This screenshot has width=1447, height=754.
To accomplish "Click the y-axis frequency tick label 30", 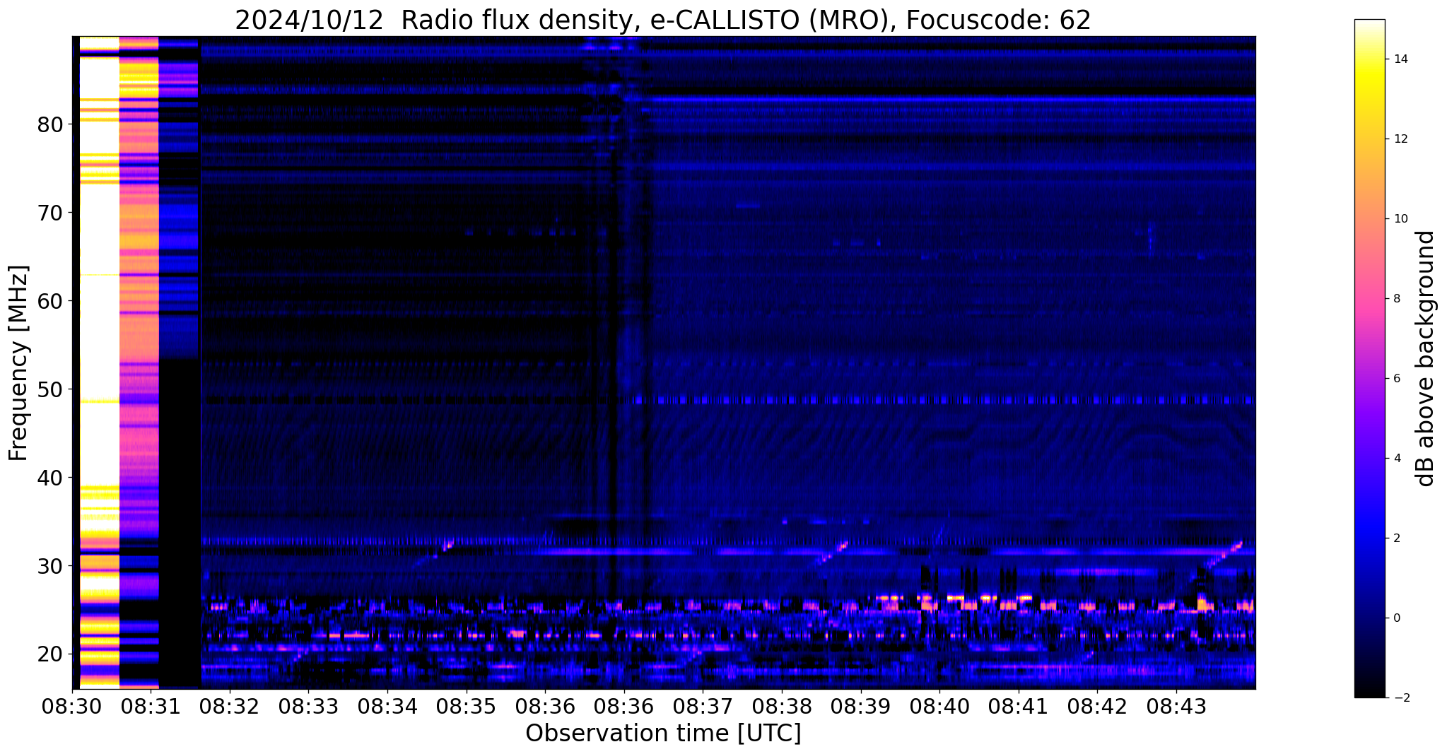I will 50,567.
